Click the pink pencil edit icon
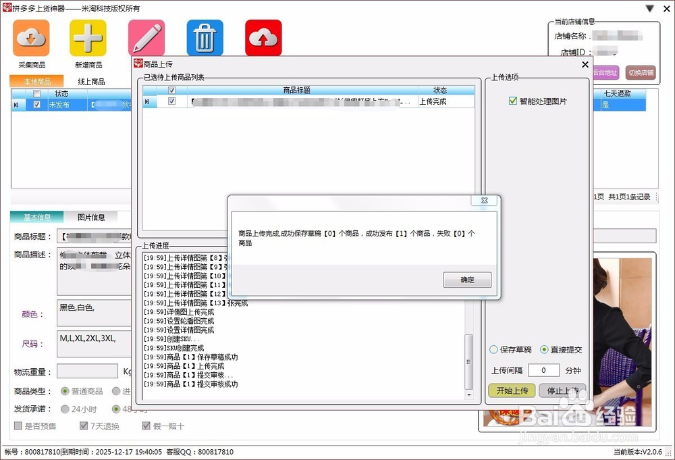The height and width of the screenshot is (460, 675). 146,38
